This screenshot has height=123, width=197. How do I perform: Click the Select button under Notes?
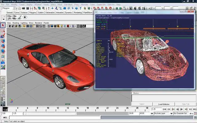[x=142, y=104]
